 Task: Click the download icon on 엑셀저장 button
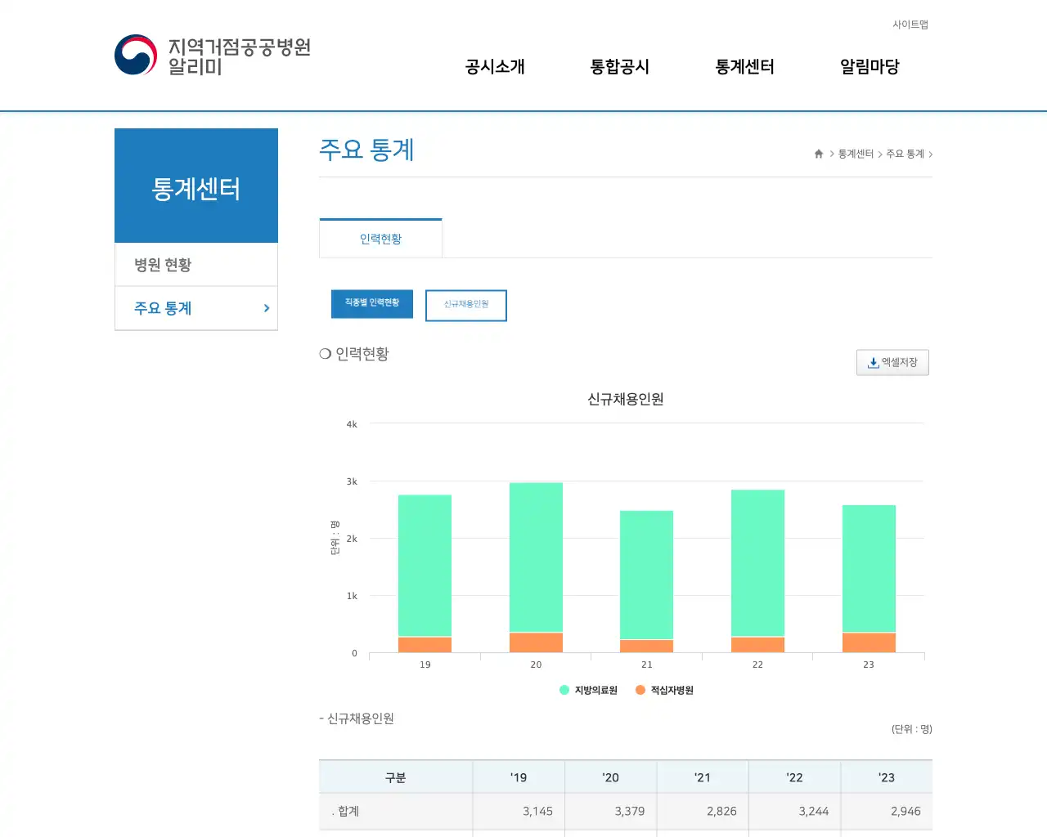click(873, 362)
